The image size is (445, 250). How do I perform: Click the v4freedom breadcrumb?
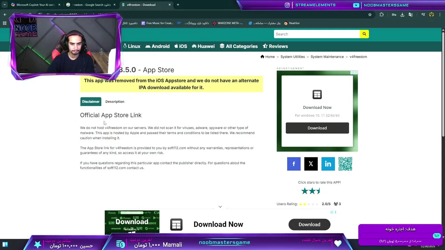[358, 57]
